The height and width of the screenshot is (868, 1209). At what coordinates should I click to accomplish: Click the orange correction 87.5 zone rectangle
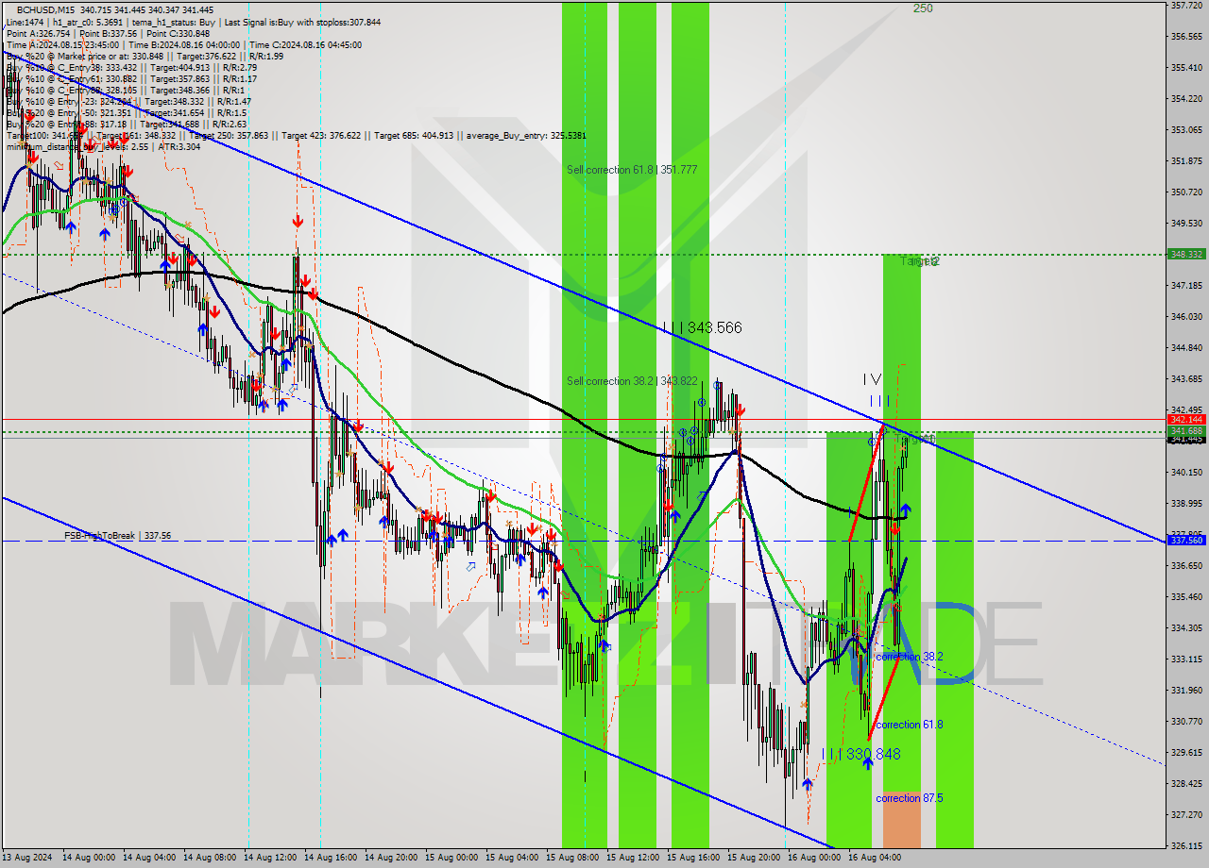(901, 819)
